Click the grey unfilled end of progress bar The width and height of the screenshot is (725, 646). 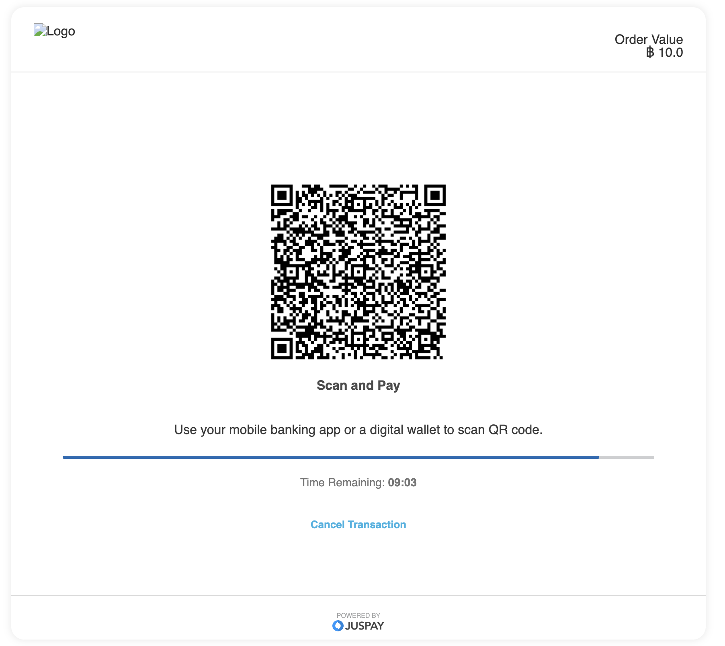pos(627,457)
